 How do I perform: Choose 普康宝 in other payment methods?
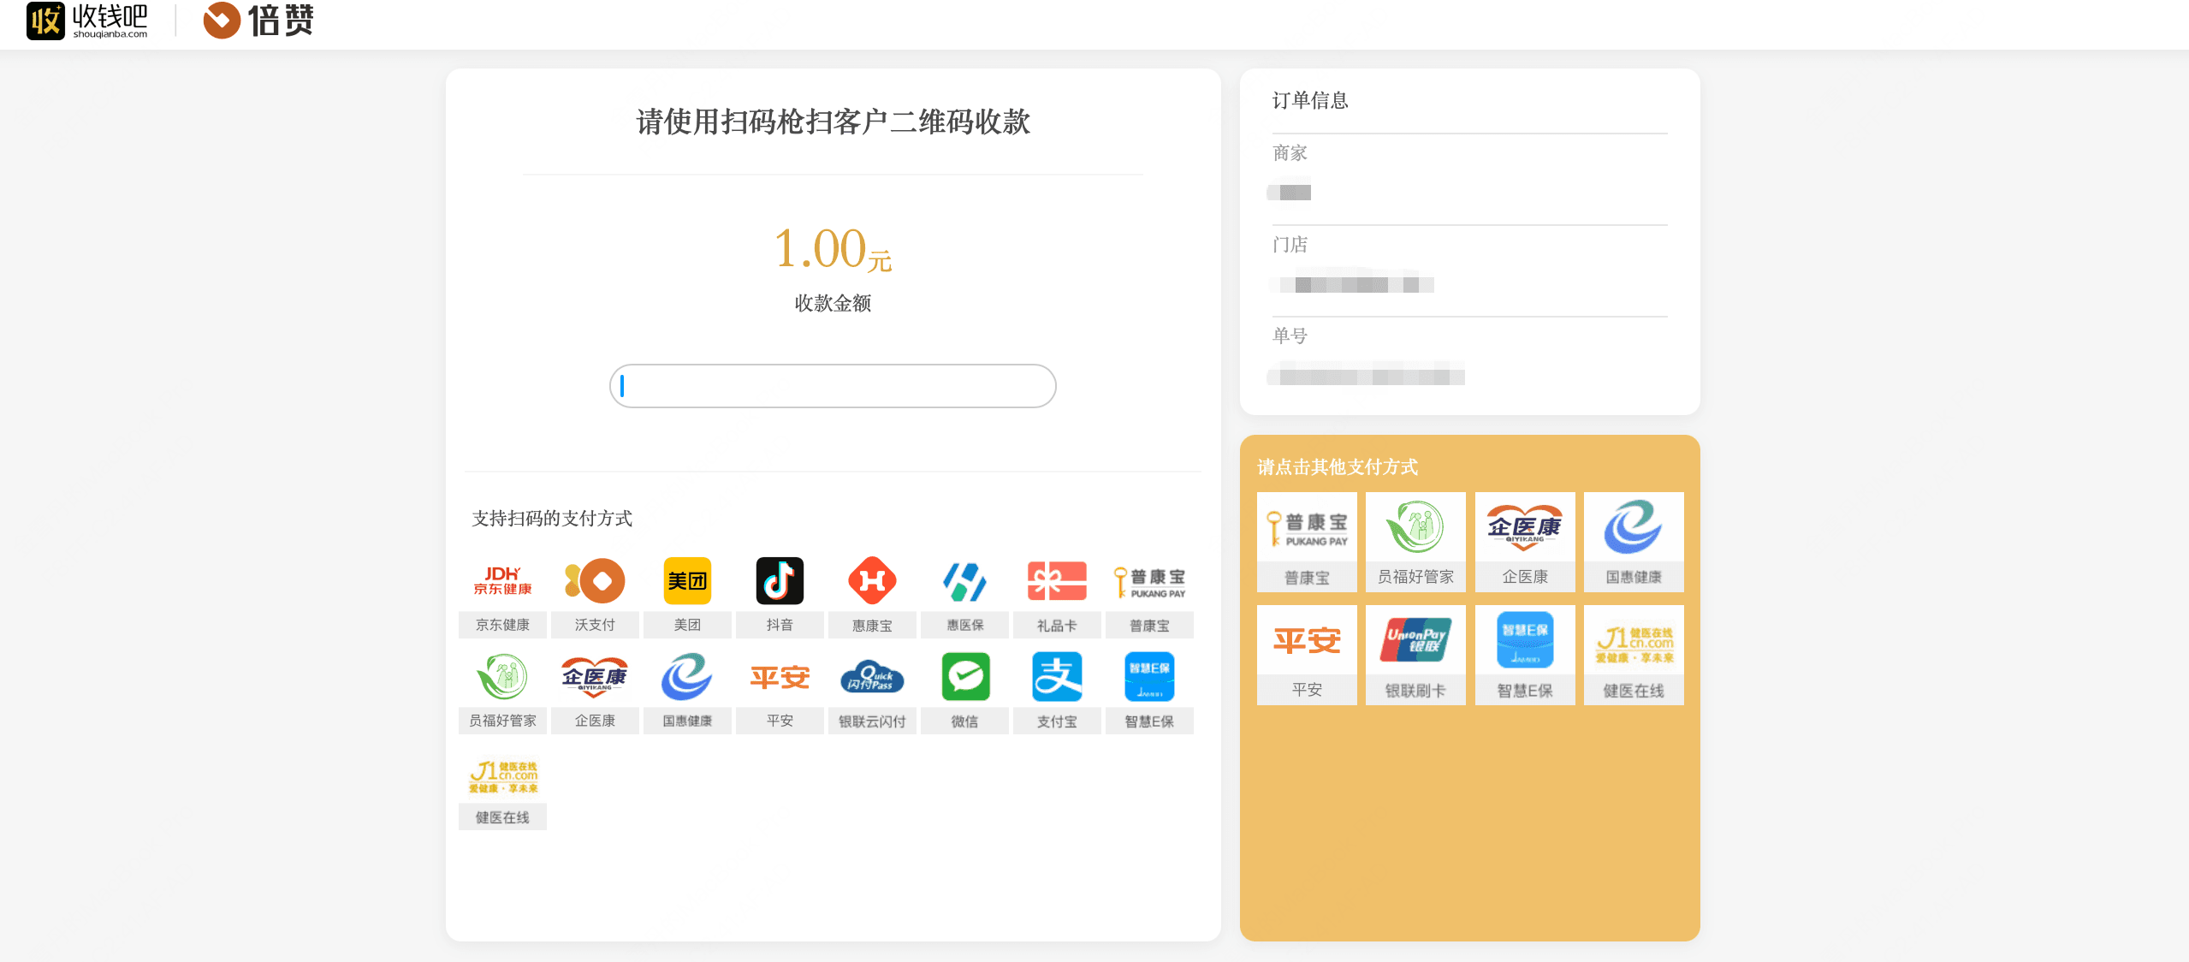pos(1307,542)
